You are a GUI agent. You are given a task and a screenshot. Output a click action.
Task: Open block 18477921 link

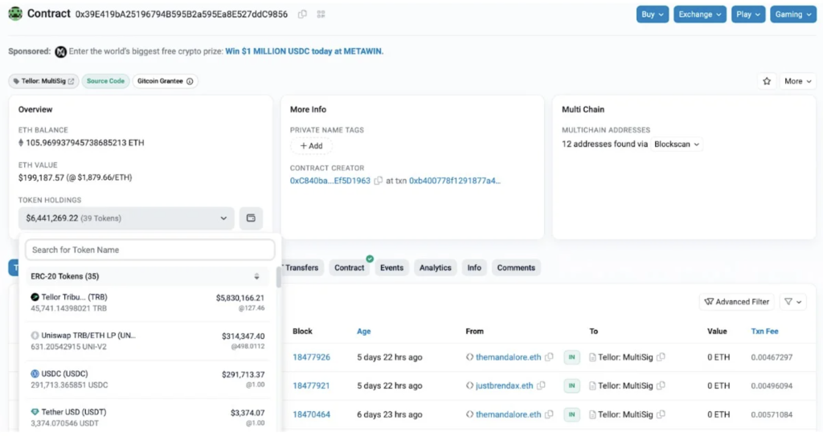[311, 385]
